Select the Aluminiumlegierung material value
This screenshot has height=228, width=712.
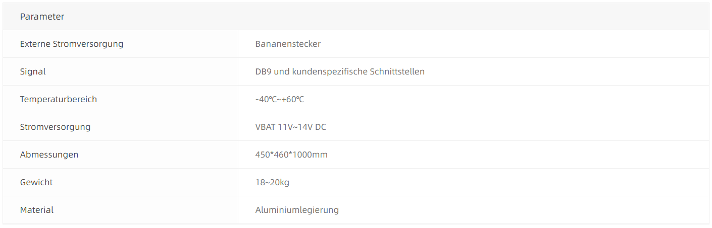coord(297,210)
